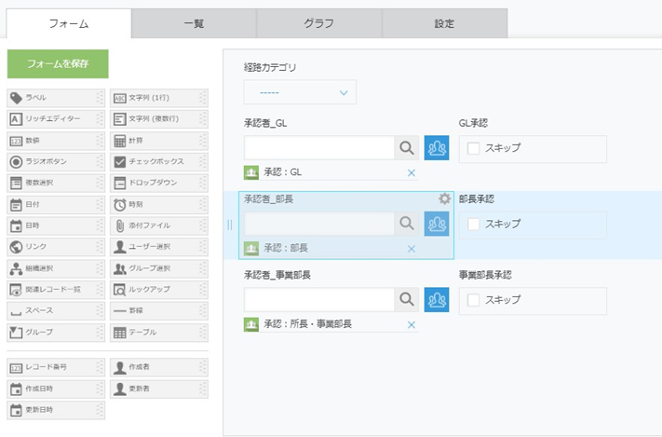Select the ラジオボタン field icon
This screenshot has height=437, width=662.
pos(16,162)
